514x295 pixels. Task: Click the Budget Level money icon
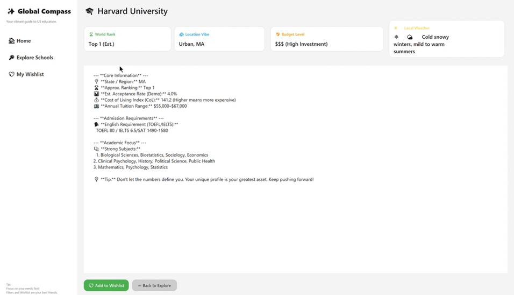click(277, 34)
